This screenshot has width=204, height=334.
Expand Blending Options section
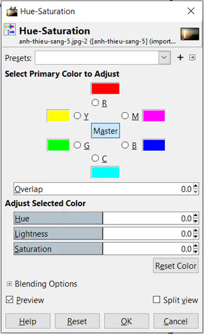[9, 284]
